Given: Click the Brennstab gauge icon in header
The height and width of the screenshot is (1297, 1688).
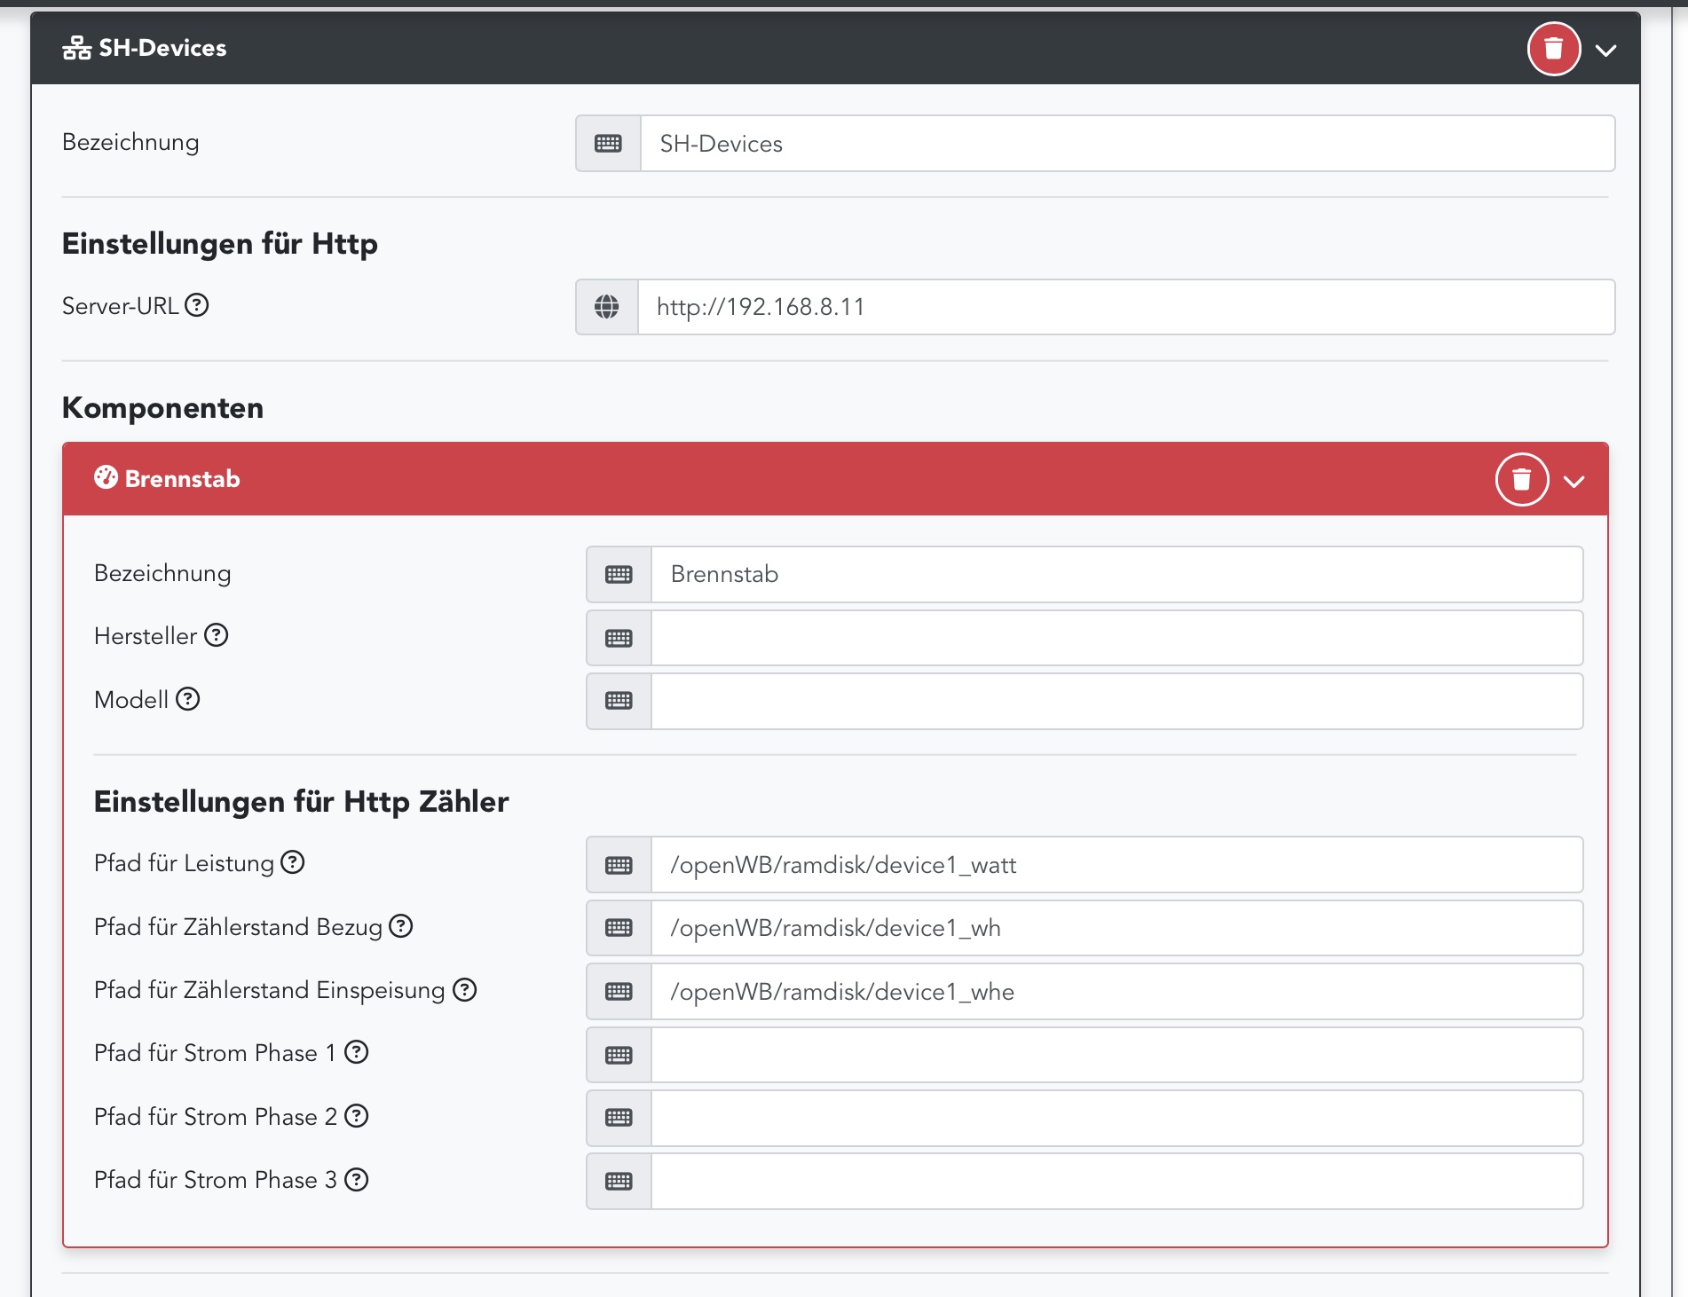Looking at the screenshot, I should click(106, 477).
